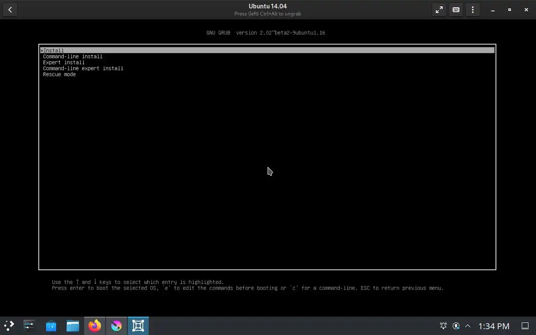Launch Firefox from the taskbar

[95, 326]
